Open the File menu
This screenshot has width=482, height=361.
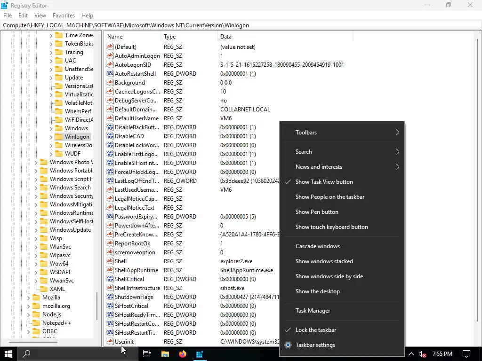click(x=8, y=16)
